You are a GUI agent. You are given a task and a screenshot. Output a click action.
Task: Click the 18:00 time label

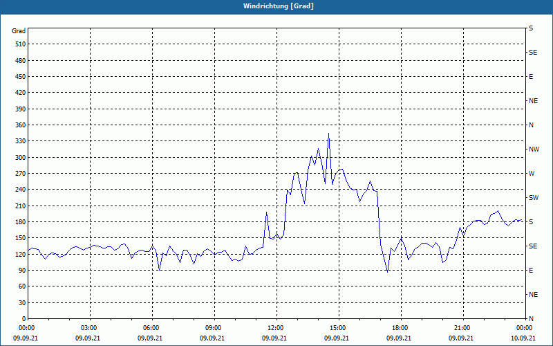[400, 328]
